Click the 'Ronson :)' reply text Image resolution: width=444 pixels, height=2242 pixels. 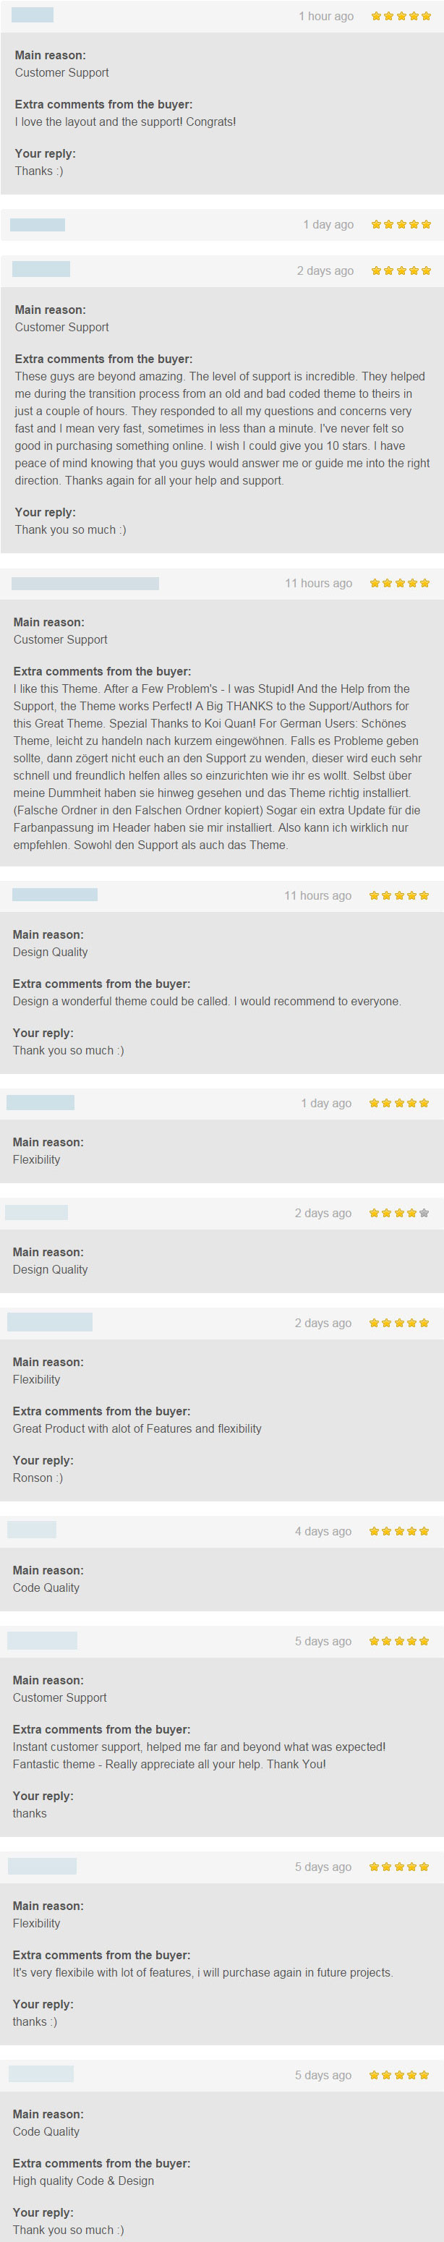click(x=38, y=1478)
